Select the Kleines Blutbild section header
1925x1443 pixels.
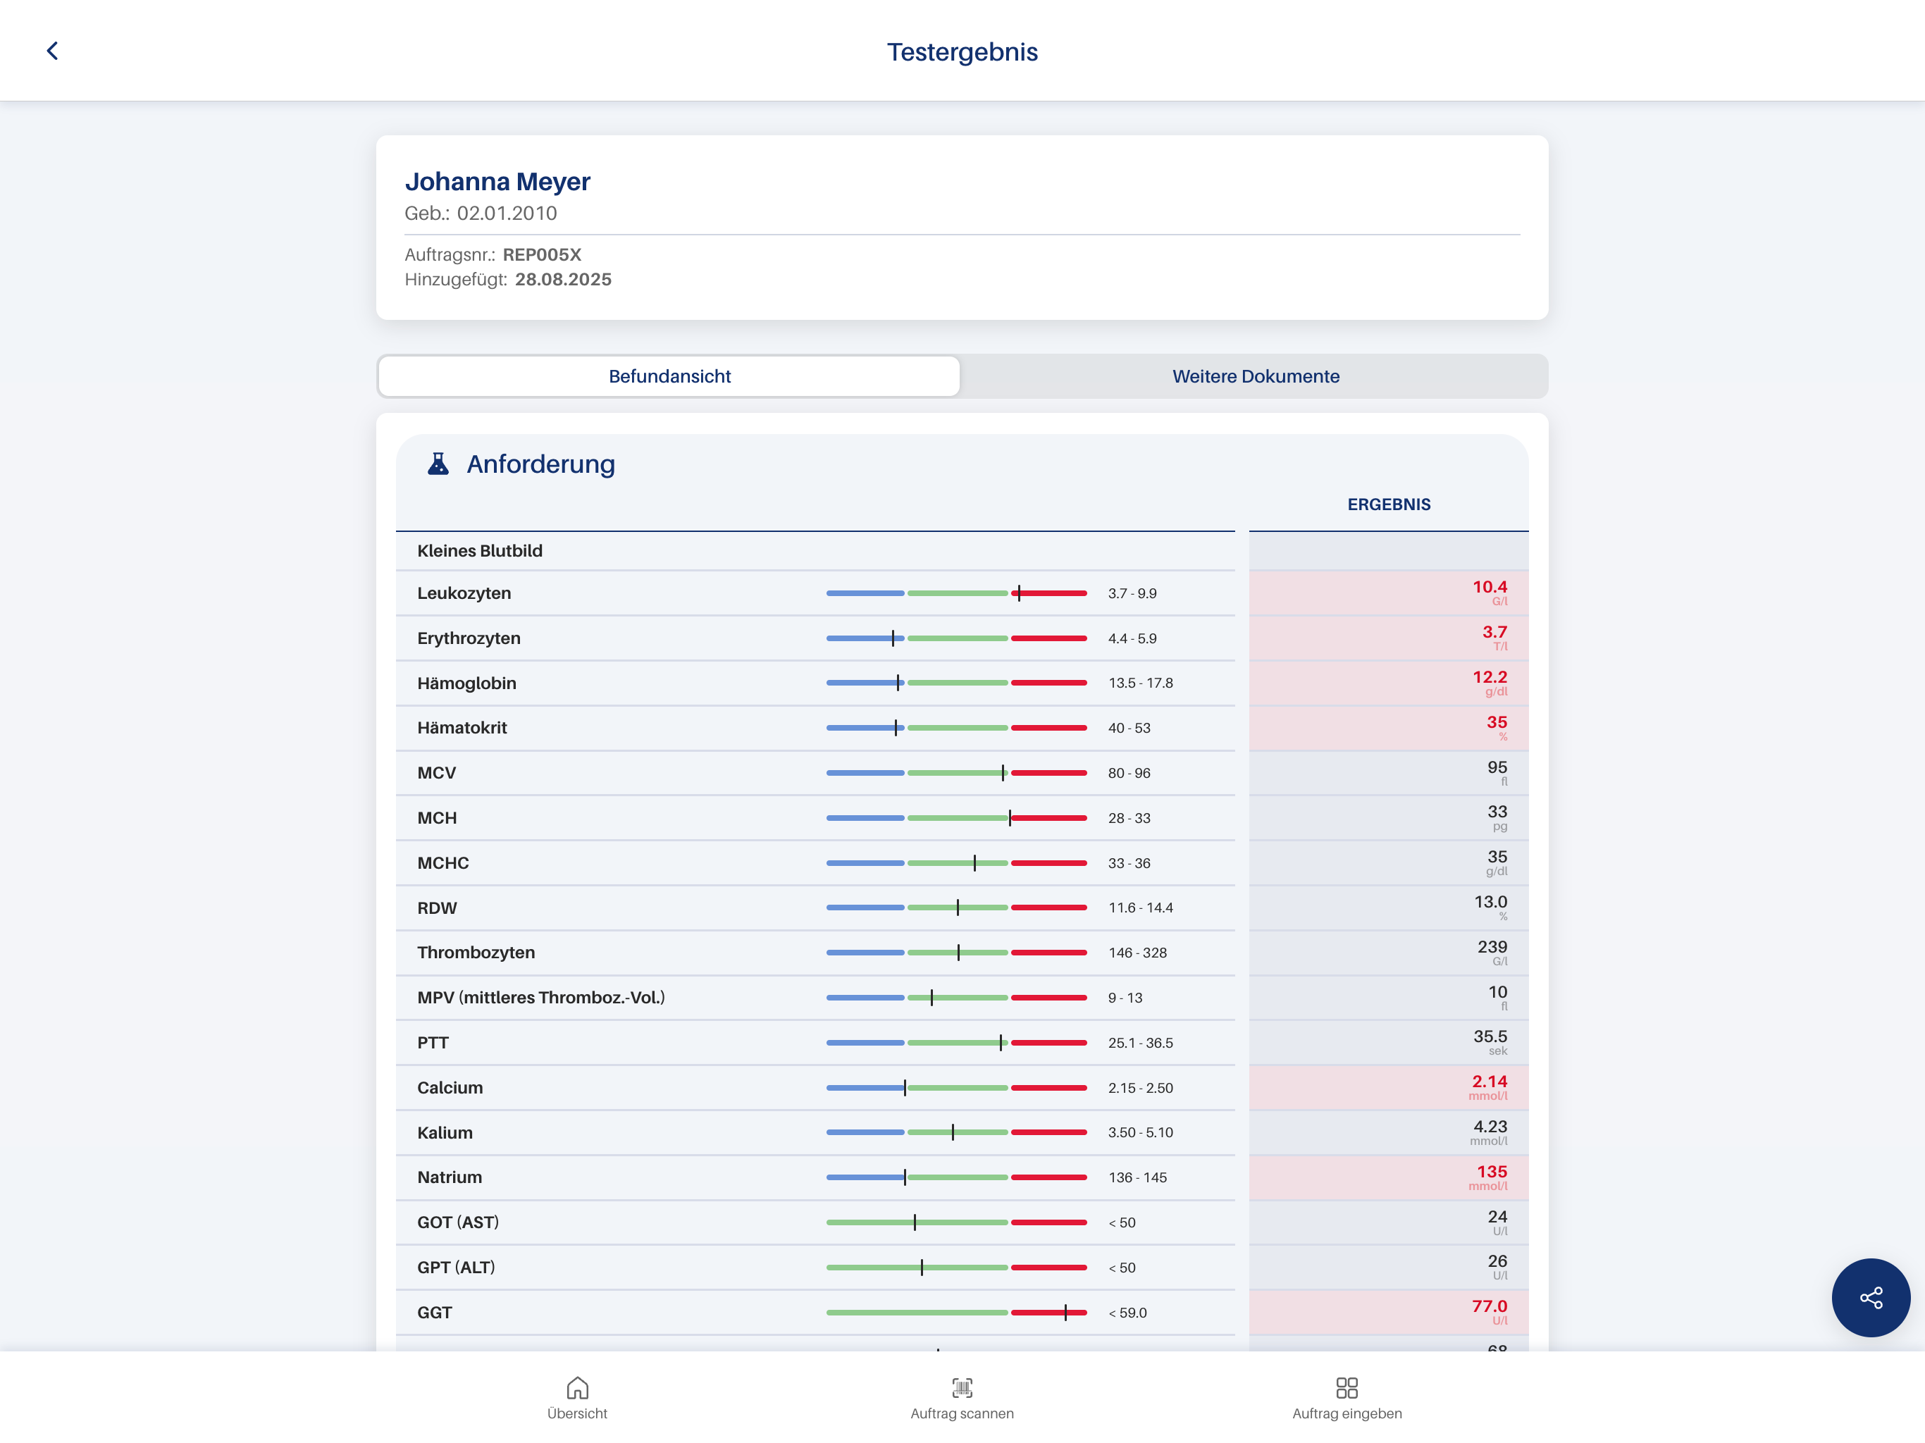point(480,550)
